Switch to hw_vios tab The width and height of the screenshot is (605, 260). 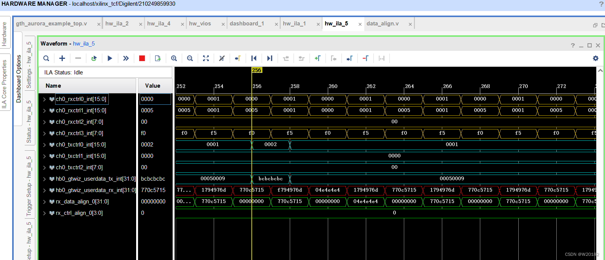click(x=200, y=24)
